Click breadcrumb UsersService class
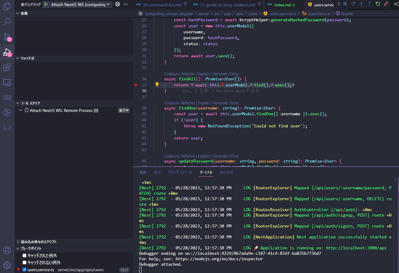399x273 pixels. [x=319, y=14]
